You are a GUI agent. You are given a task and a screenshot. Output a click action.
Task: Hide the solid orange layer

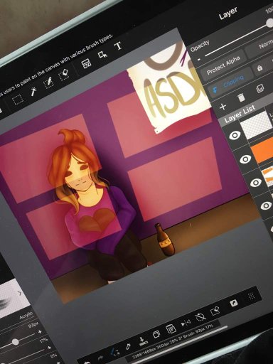245,159
